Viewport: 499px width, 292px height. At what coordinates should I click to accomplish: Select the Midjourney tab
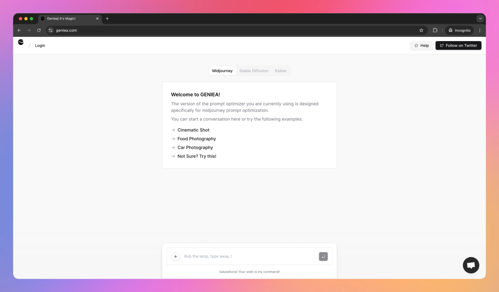click(x=222, y=71)
